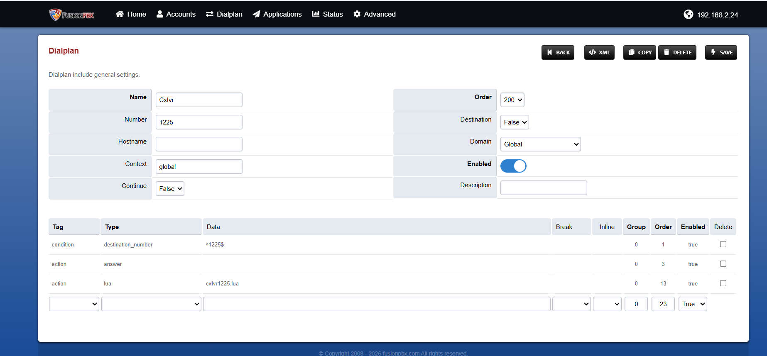Screen dimensions: 767x356
Task: Open the Continue dropdown set to False
Action: pos(170,189)
